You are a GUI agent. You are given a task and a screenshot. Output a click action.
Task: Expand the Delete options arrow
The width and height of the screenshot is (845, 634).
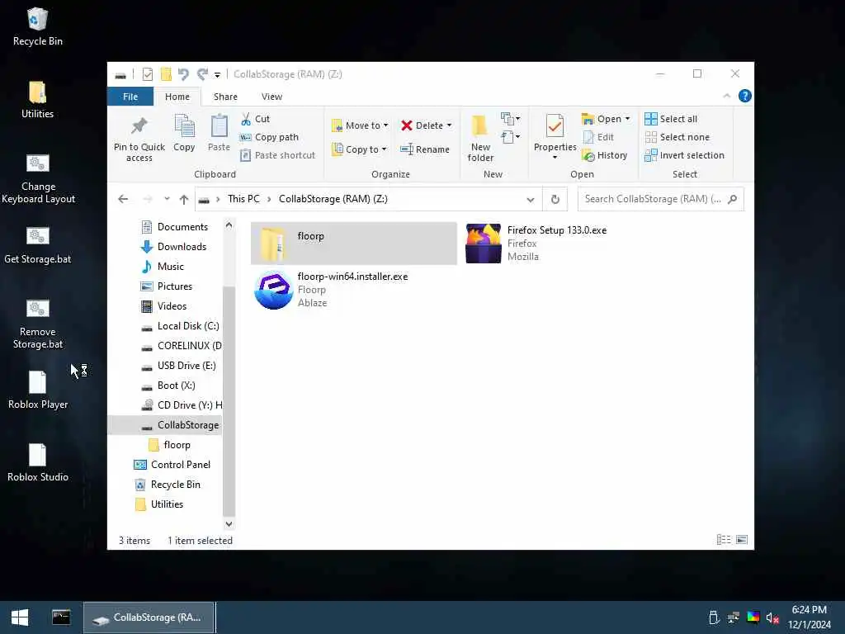(x=449, y=125)
